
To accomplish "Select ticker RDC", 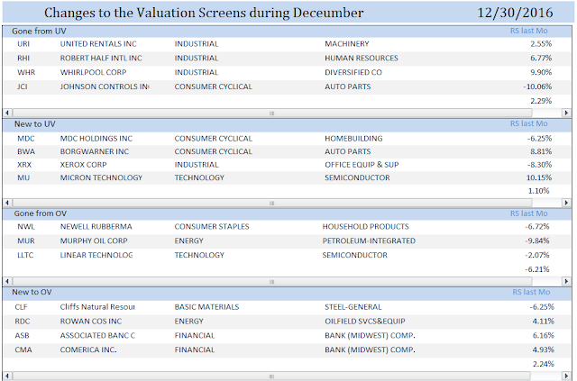I will pos(22,322).
